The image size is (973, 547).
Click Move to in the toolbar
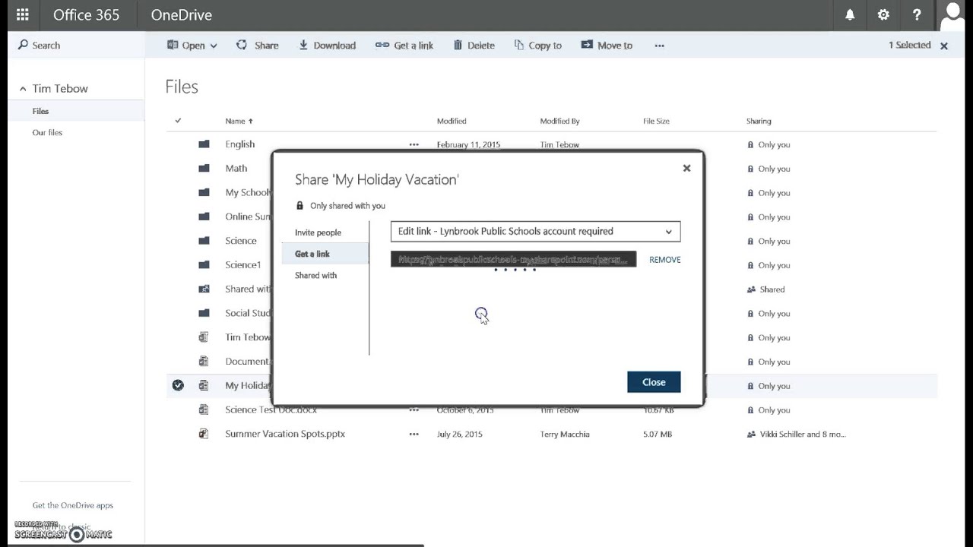point(607,46)
